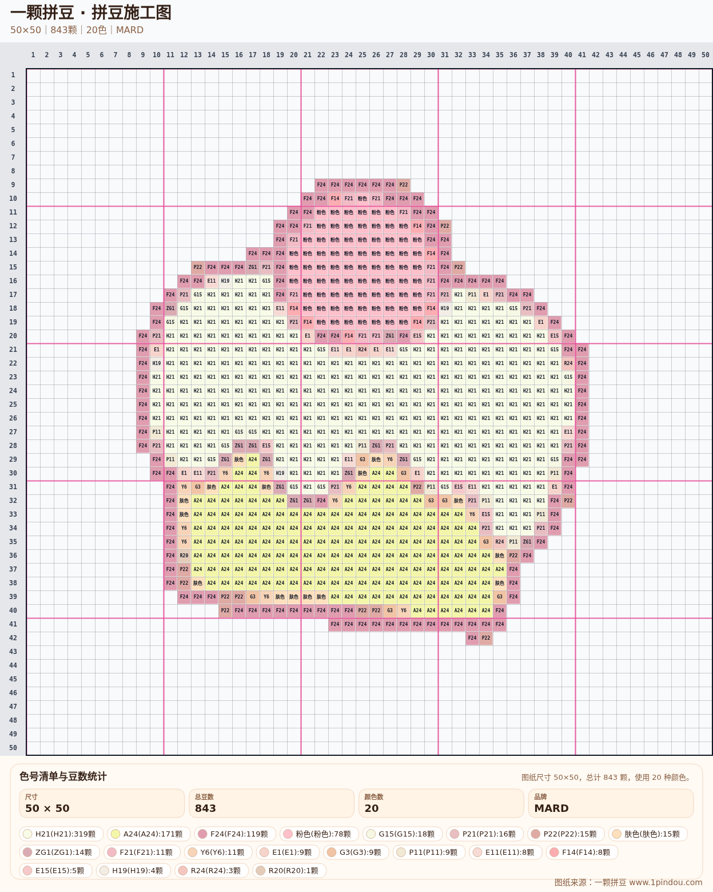Viewport: 713px width, 892px height.
Task: Select column header number 10
Action: pyautogui.click(x=157, y=55)
